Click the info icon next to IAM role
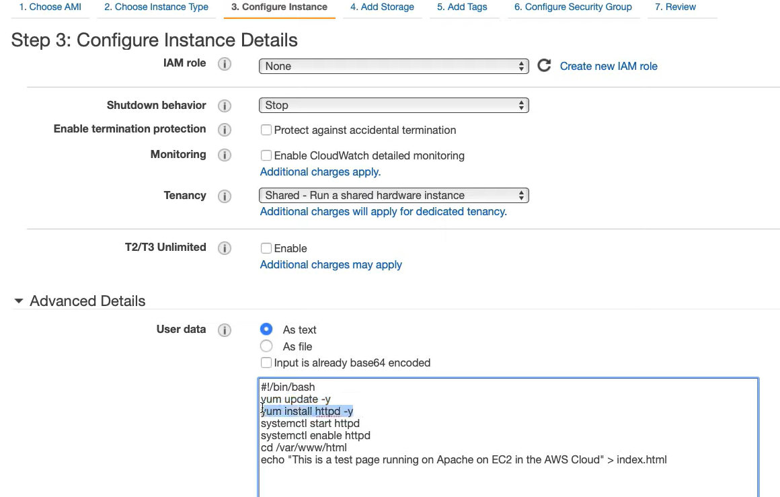The image size is (780, 497). pyautogui.click(x=225, y=65)
